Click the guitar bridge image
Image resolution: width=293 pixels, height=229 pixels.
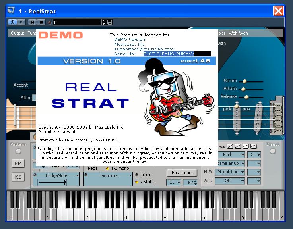277,115
